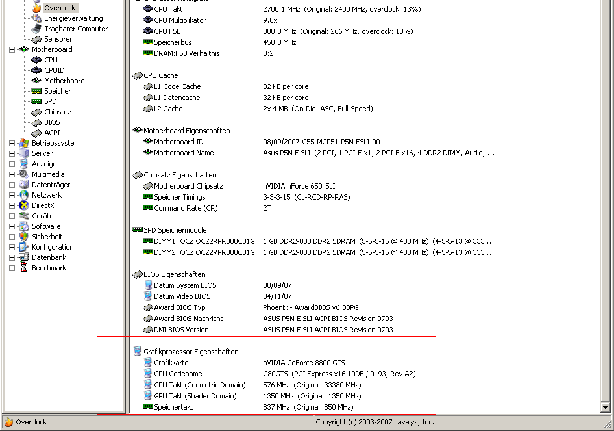614x431 pixels.
Task: Click the Server computer icon
Action: tap(24, 153)
